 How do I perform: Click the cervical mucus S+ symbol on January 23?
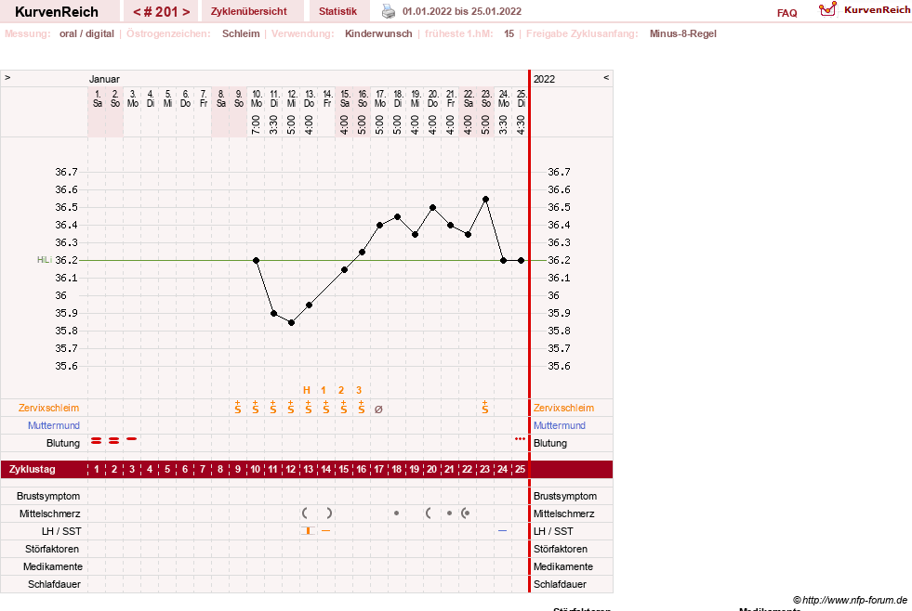(x=485, y=407)
